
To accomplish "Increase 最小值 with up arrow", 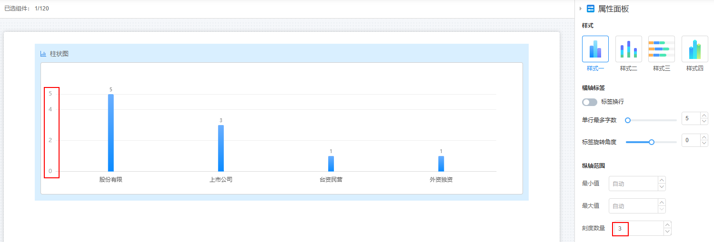I will click(x=662, y=180).
